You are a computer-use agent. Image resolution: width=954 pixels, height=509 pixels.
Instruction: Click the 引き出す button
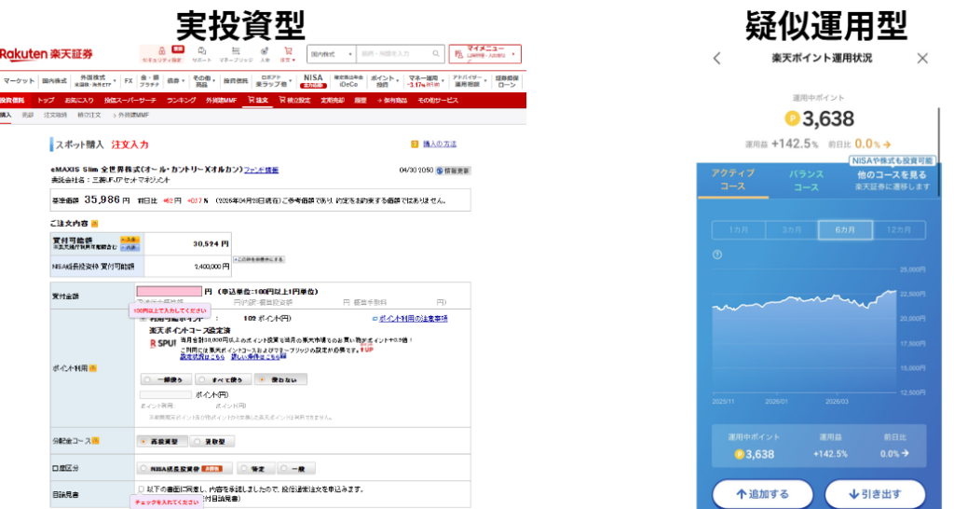[x=875, y=494]
